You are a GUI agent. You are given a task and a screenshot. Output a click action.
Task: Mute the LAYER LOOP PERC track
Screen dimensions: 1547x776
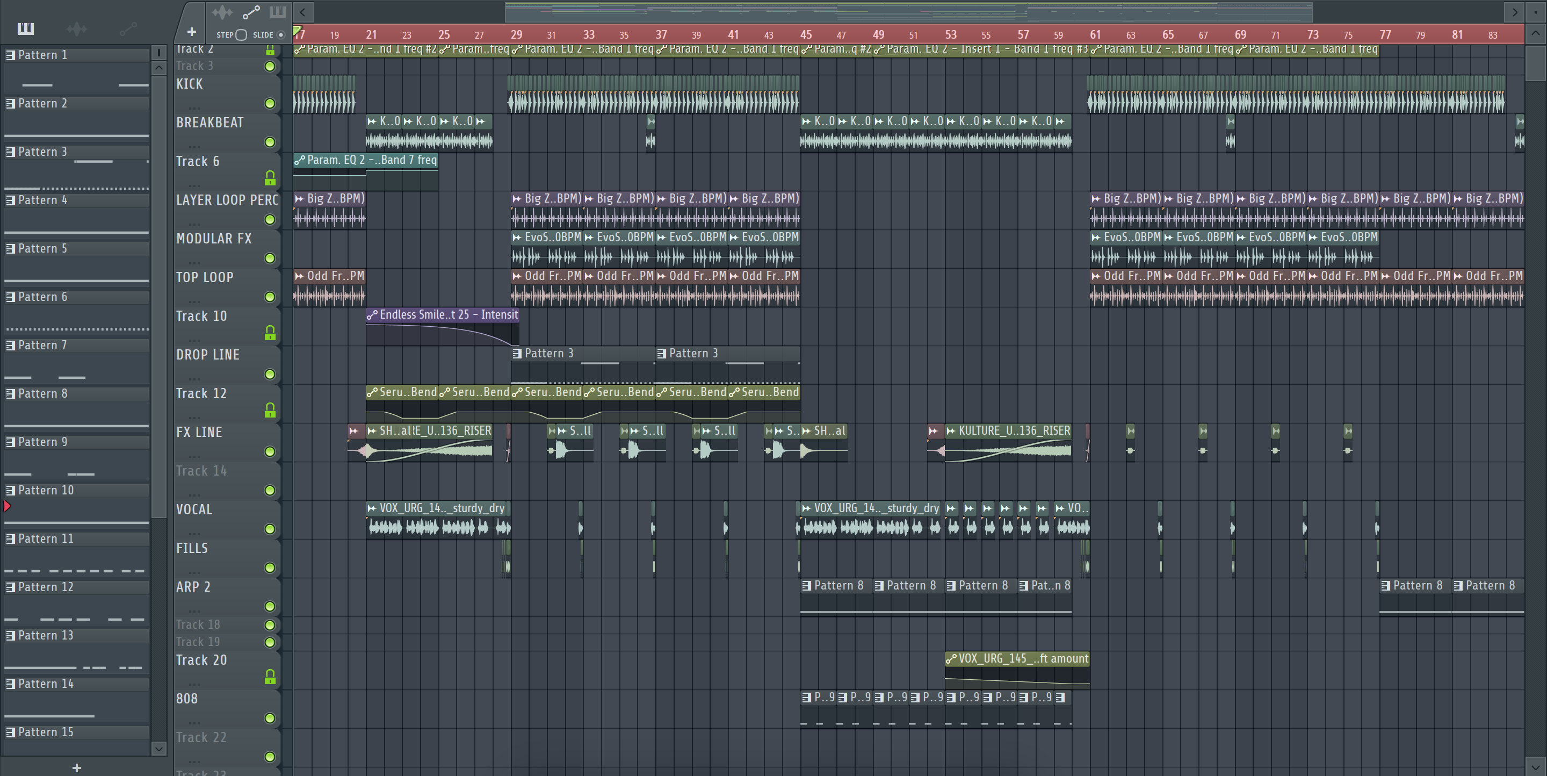270,220
